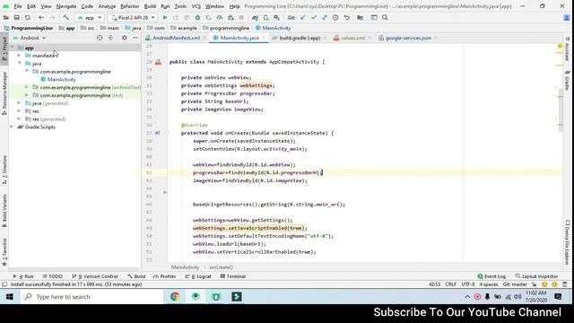
Task: Click the Save All toolbar icon
Action: [16, 18]
